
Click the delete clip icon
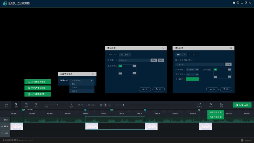(16, 104)
